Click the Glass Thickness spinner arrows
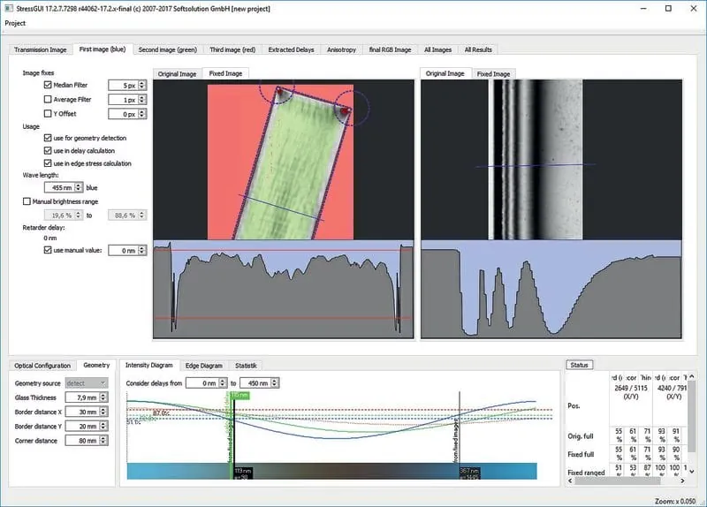The image size is (707, 507). (x=104, y=397)
